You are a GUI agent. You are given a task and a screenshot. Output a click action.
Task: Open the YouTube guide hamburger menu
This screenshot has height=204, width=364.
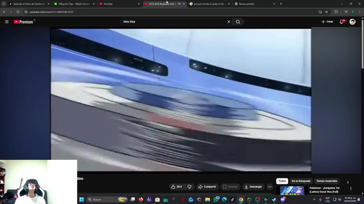pyautogui.click(x=7, y=22)
